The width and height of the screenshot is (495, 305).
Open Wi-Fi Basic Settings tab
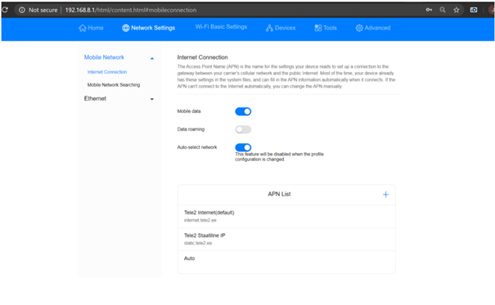click(221, 27)
